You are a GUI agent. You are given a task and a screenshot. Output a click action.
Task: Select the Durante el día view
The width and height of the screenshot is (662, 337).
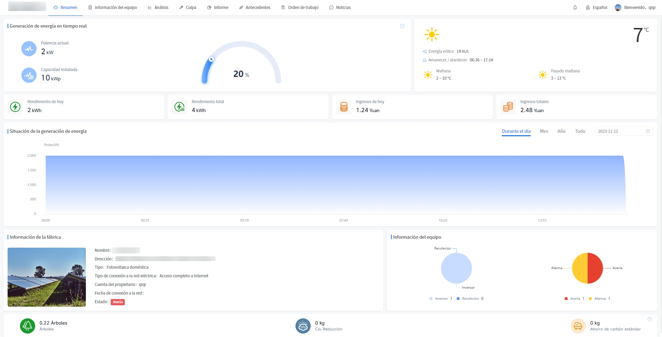pos(516,131)
